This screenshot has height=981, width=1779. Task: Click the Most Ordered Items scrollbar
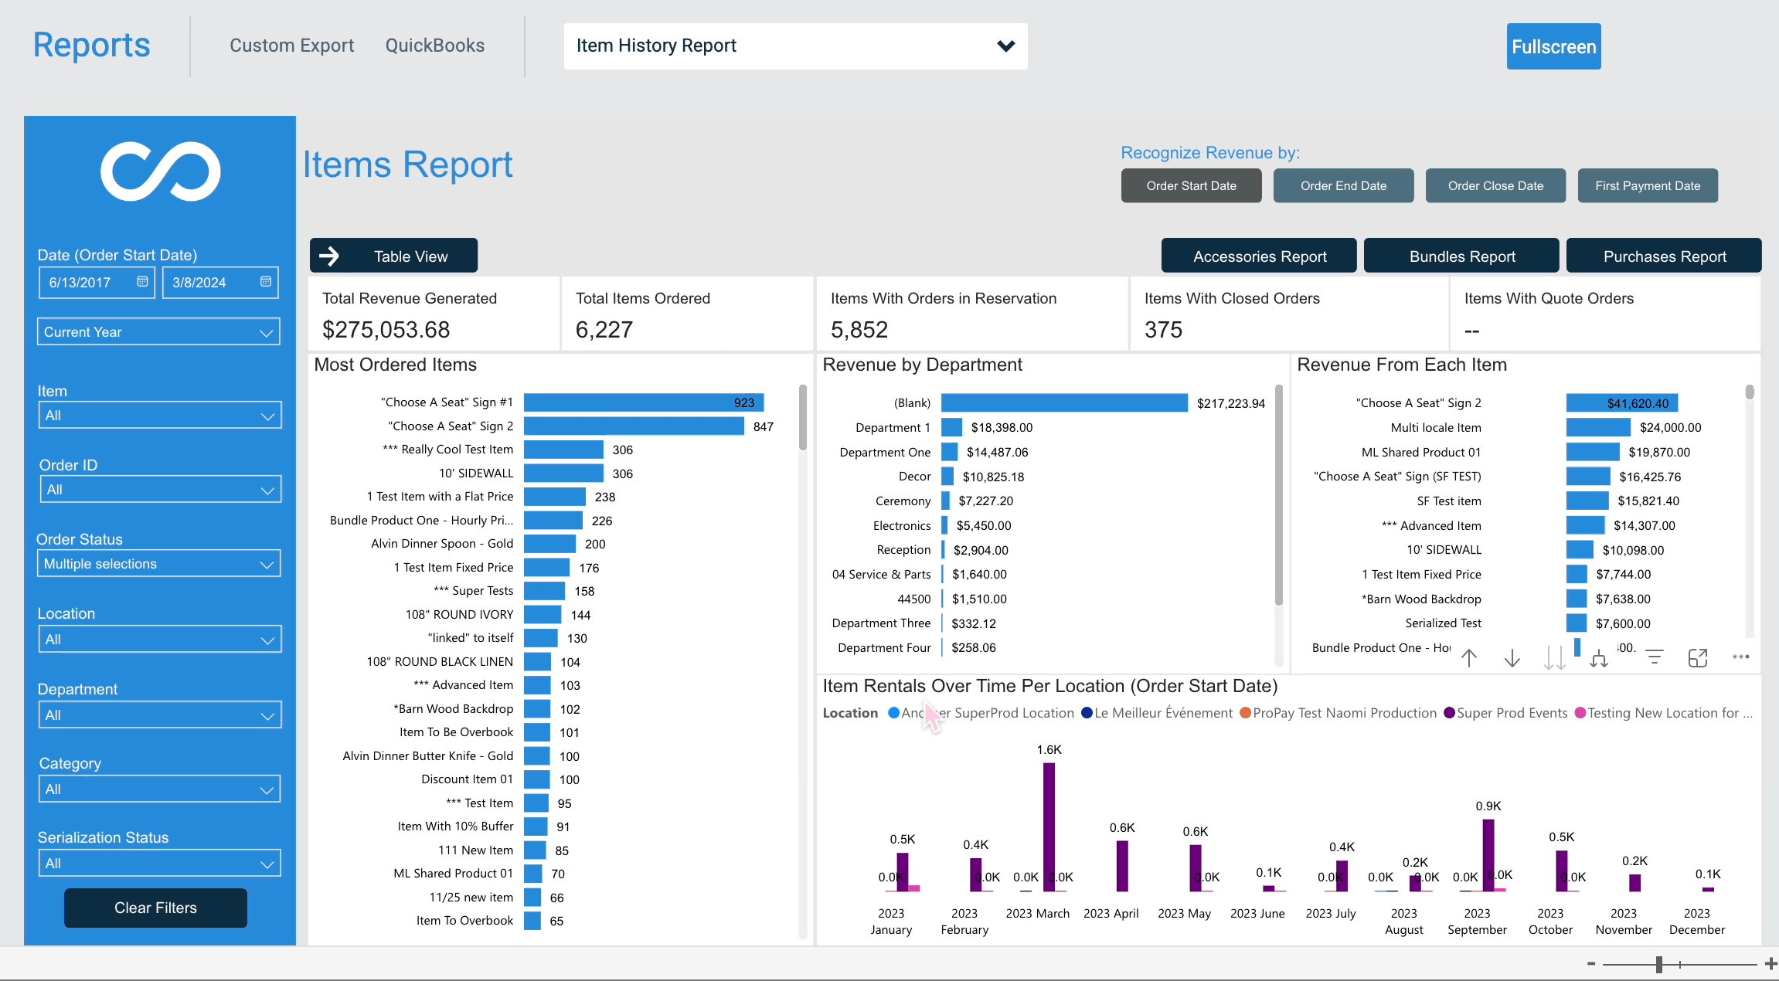(803, 417)
